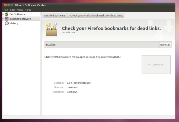Click the License value Unknown

(72, 87)
